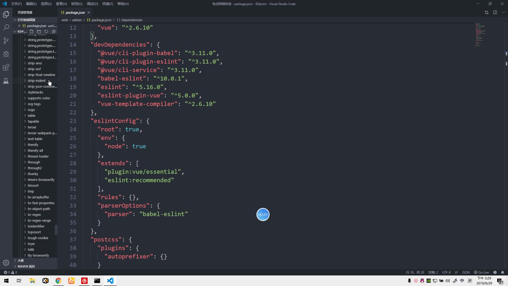Toggle the Explorer sidebar via files icon
508x286 pixels.
click(6, 14)
